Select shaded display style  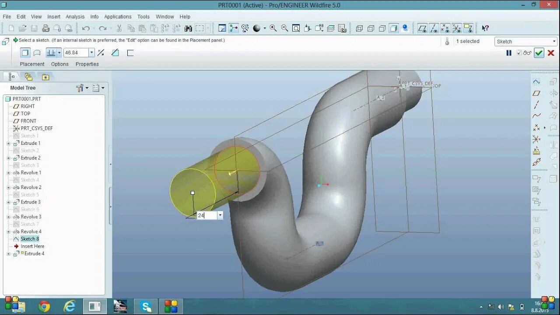click(x=394, y=28)
